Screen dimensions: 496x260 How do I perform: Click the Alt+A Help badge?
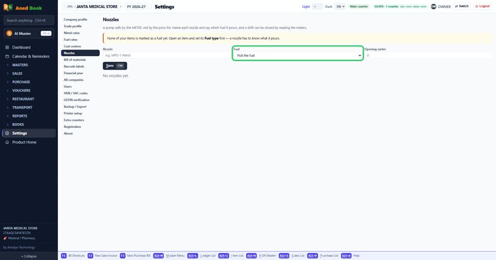point(346,255)
